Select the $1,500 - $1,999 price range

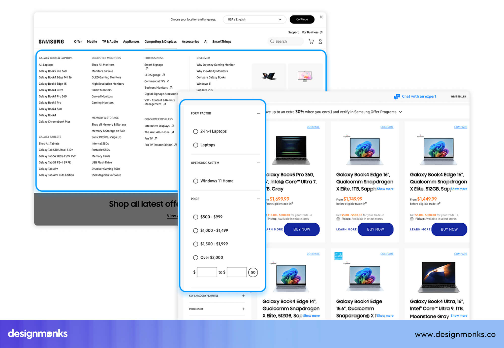[x=196, y=244]
